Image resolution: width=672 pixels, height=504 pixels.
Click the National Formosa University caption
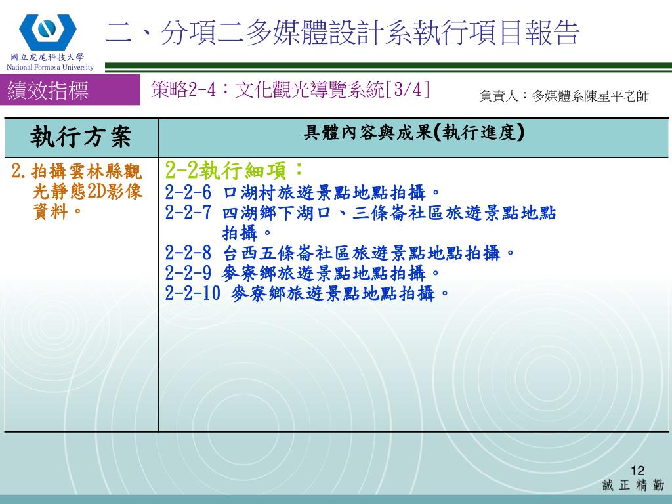(50, 68)
